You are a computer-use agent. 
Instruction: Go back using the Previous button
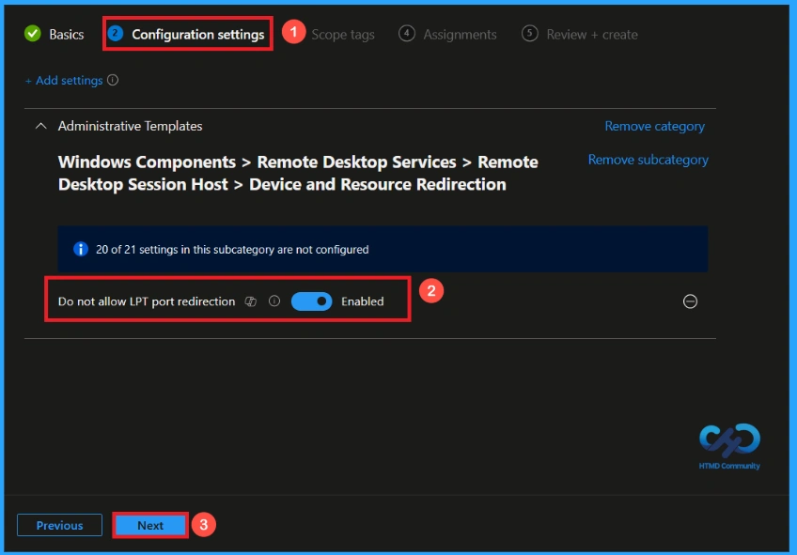coord(59,525)
